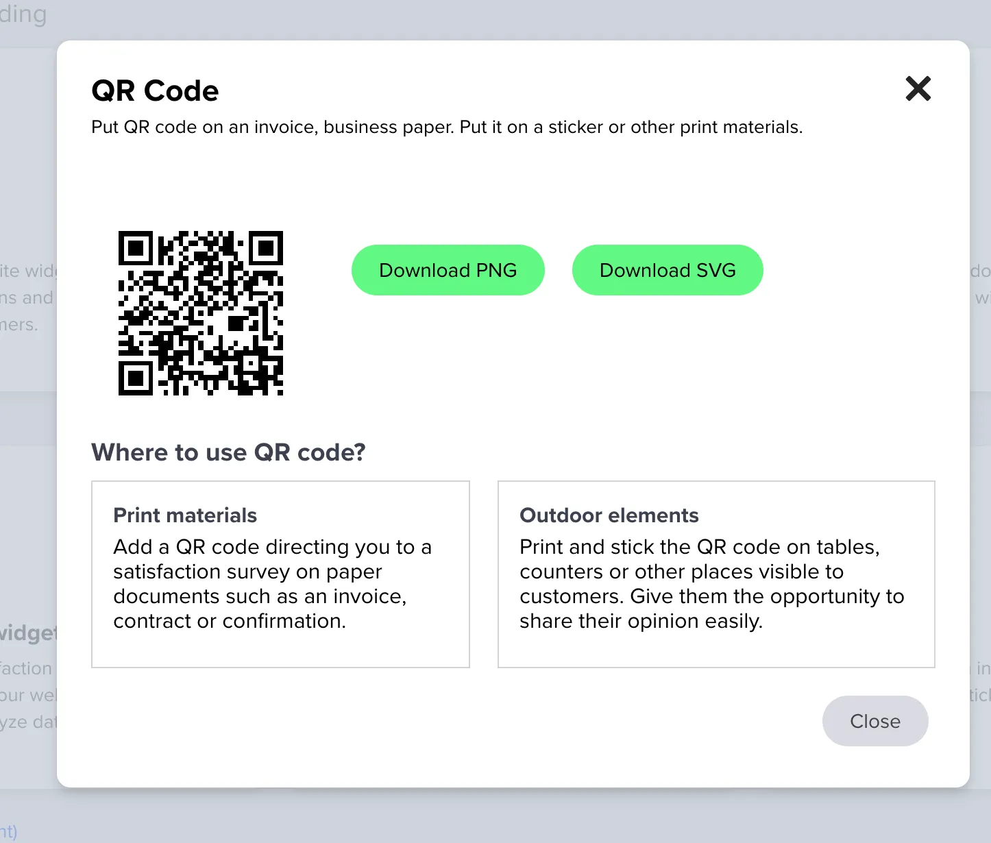
Task: Click the Outdoor elements card heading
Action: click(x=609, y=515)
